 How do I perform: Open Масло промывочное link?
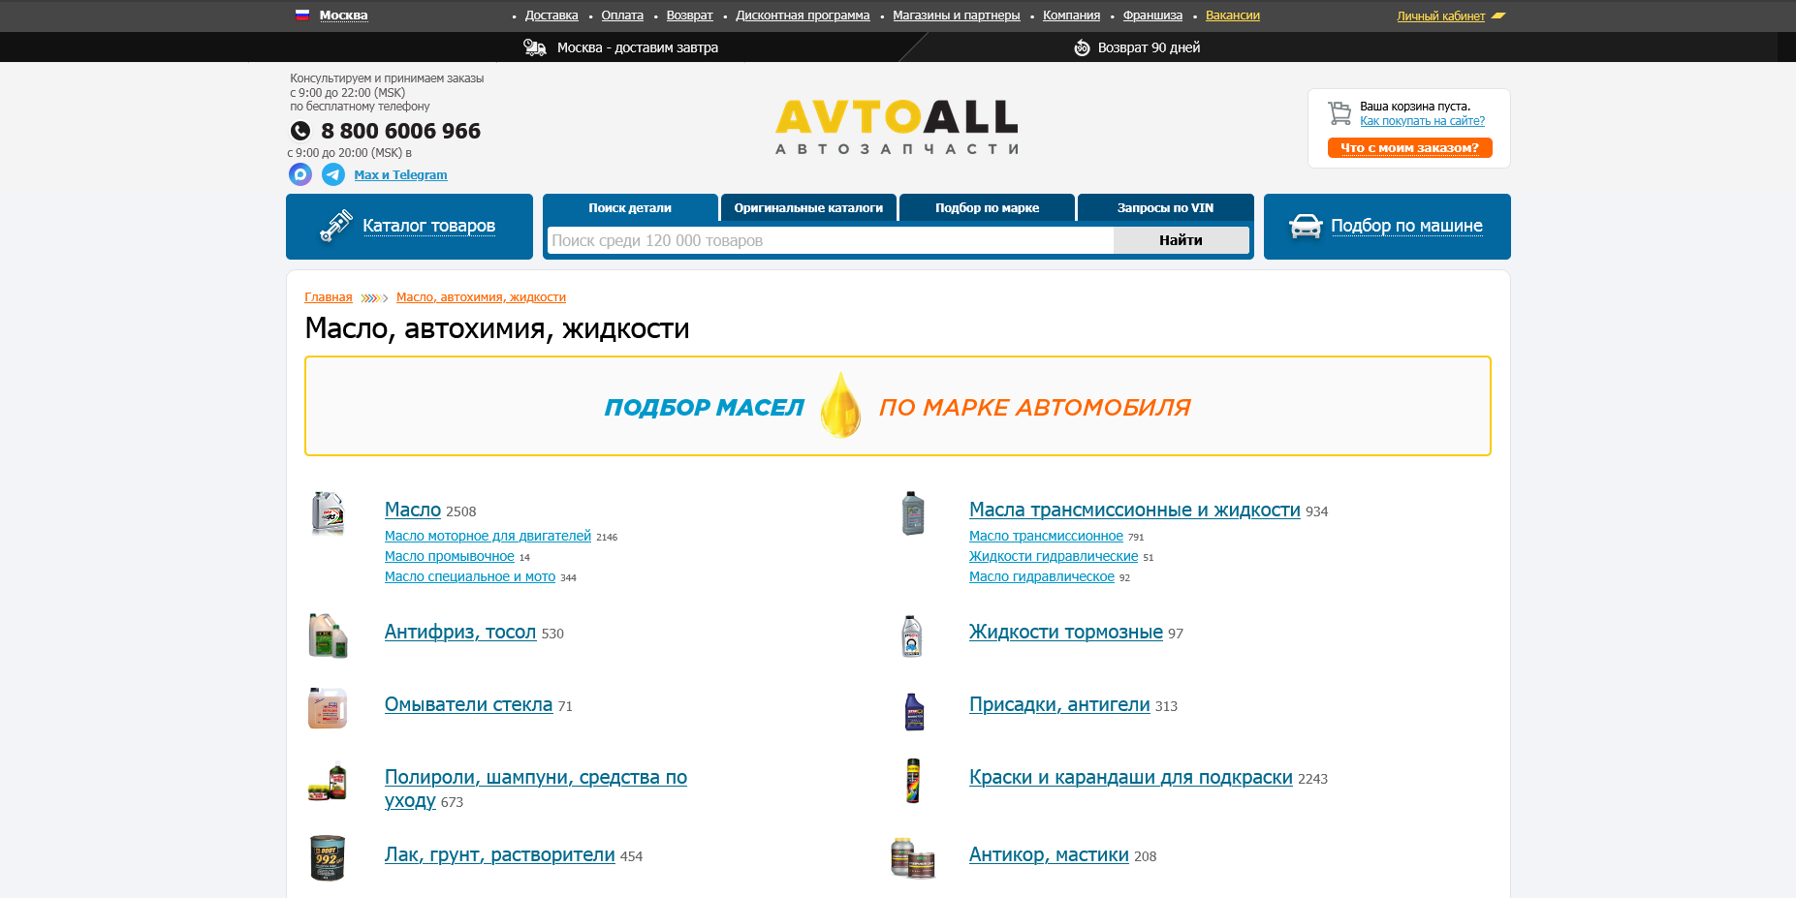[450, 556]
